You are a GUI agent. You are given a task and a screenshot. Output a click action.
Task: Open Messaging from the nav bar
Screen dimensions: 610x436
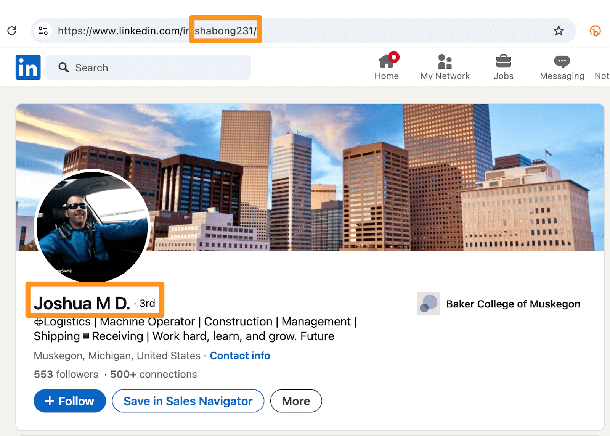[562, 67]
